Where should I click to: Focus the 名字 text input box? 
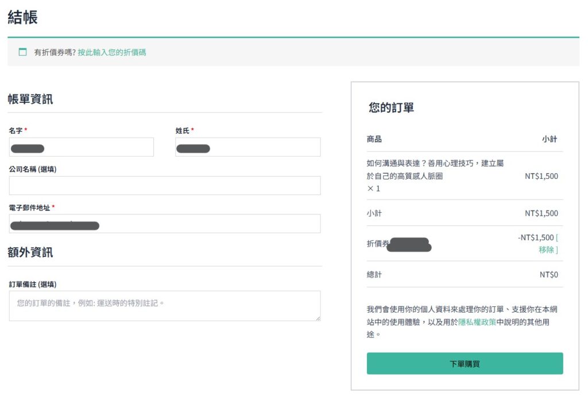(81, 147)
